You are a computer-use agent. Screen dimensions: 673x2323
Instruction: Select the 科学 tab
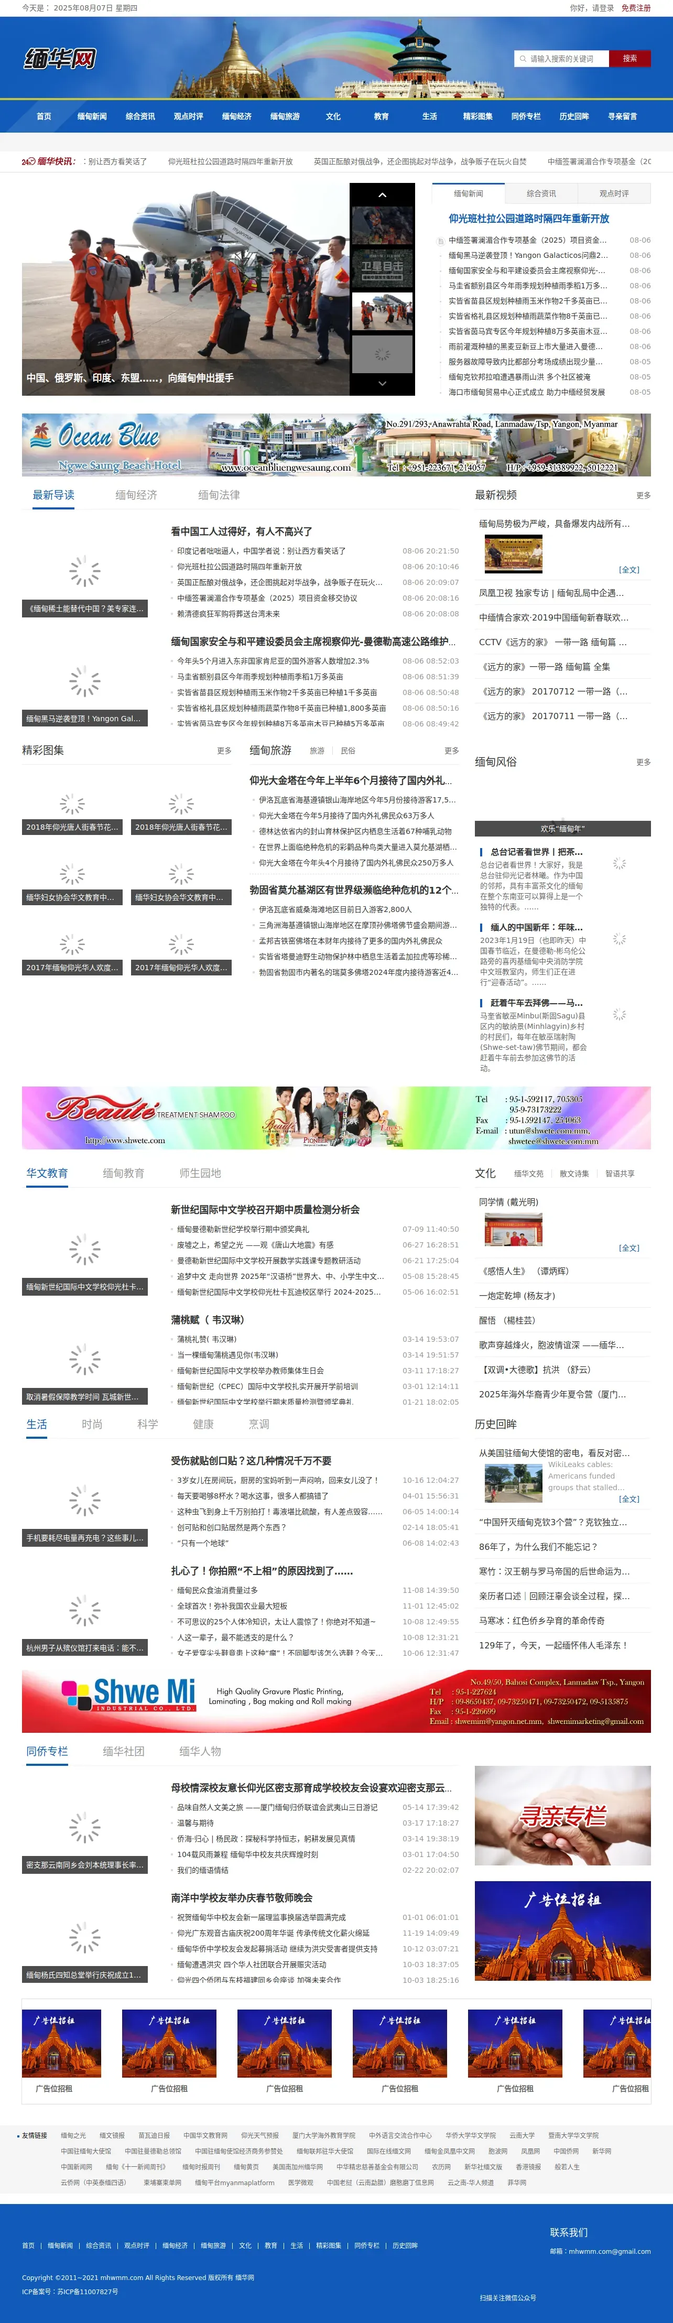tap(148, 1424)
